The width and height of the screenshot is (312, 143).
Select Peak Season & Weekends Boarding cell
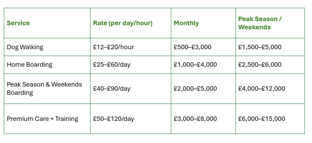point(44,88)
